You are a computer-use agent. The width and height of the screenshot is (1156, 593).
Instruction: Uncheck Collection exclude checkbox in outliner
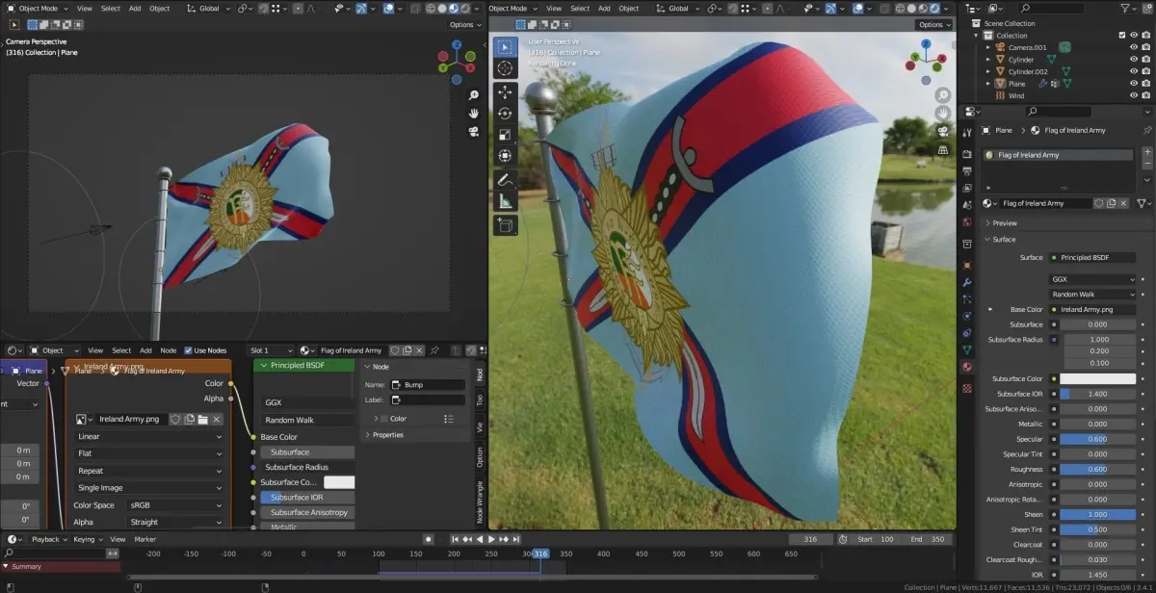click(1121, 36)
